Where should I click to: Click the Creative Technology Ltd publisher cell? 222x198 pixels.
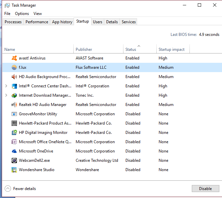[x=97, y=160]
